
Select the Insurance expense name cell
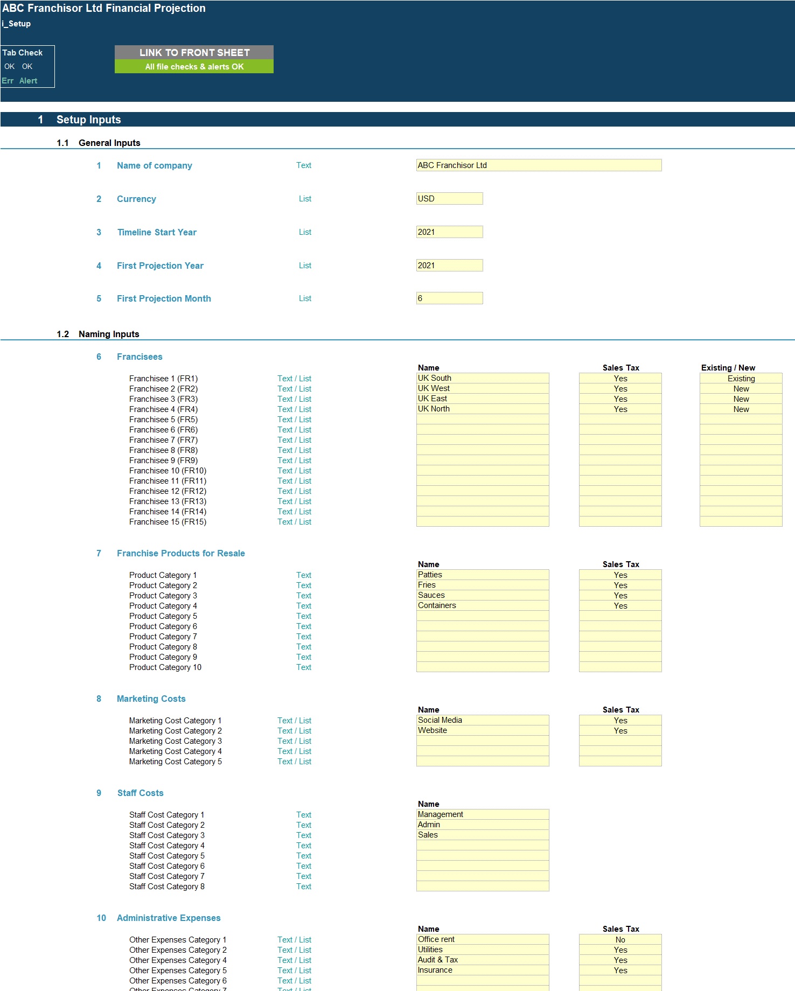(x=483, y=970)
